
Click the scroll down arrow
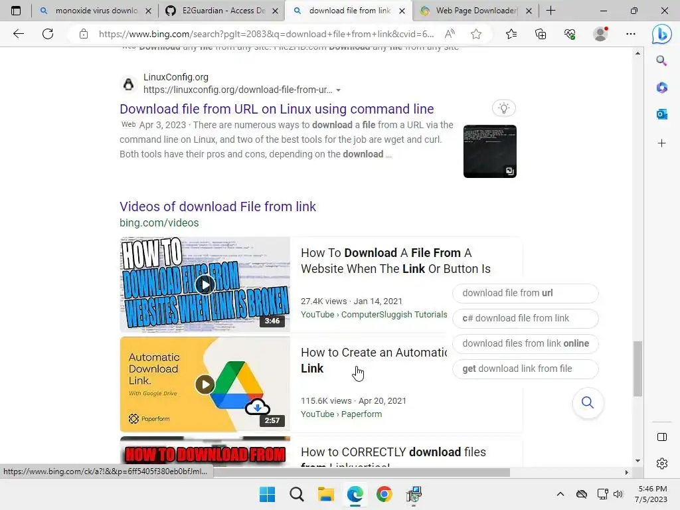pos(637,461)
